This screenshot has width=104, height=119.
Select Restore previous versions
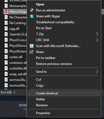(x=64, y=64)
